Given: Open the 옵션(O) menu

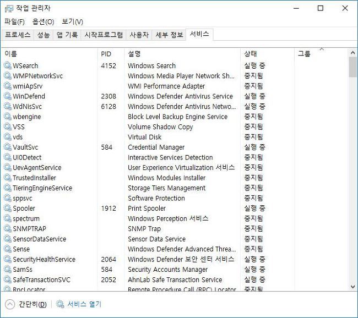Looking at the screenshot, I should [x=43, y=21].
